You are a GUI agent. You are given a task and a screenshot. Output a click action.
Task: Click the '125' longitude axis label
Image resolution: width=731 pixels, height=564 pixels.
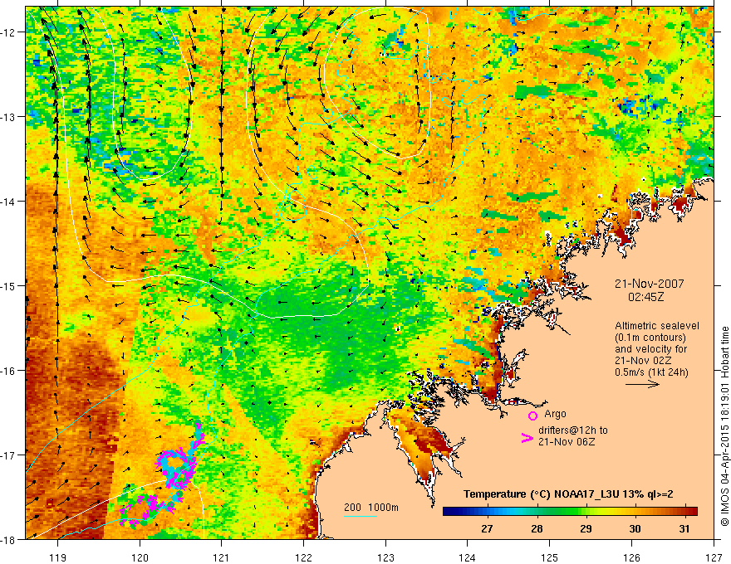[x=550, y=557]
